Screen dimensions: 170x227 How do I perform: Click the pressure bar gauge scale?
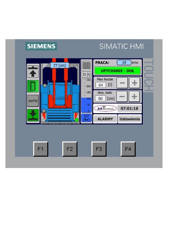pyautogui.click(x=86, y=95)
